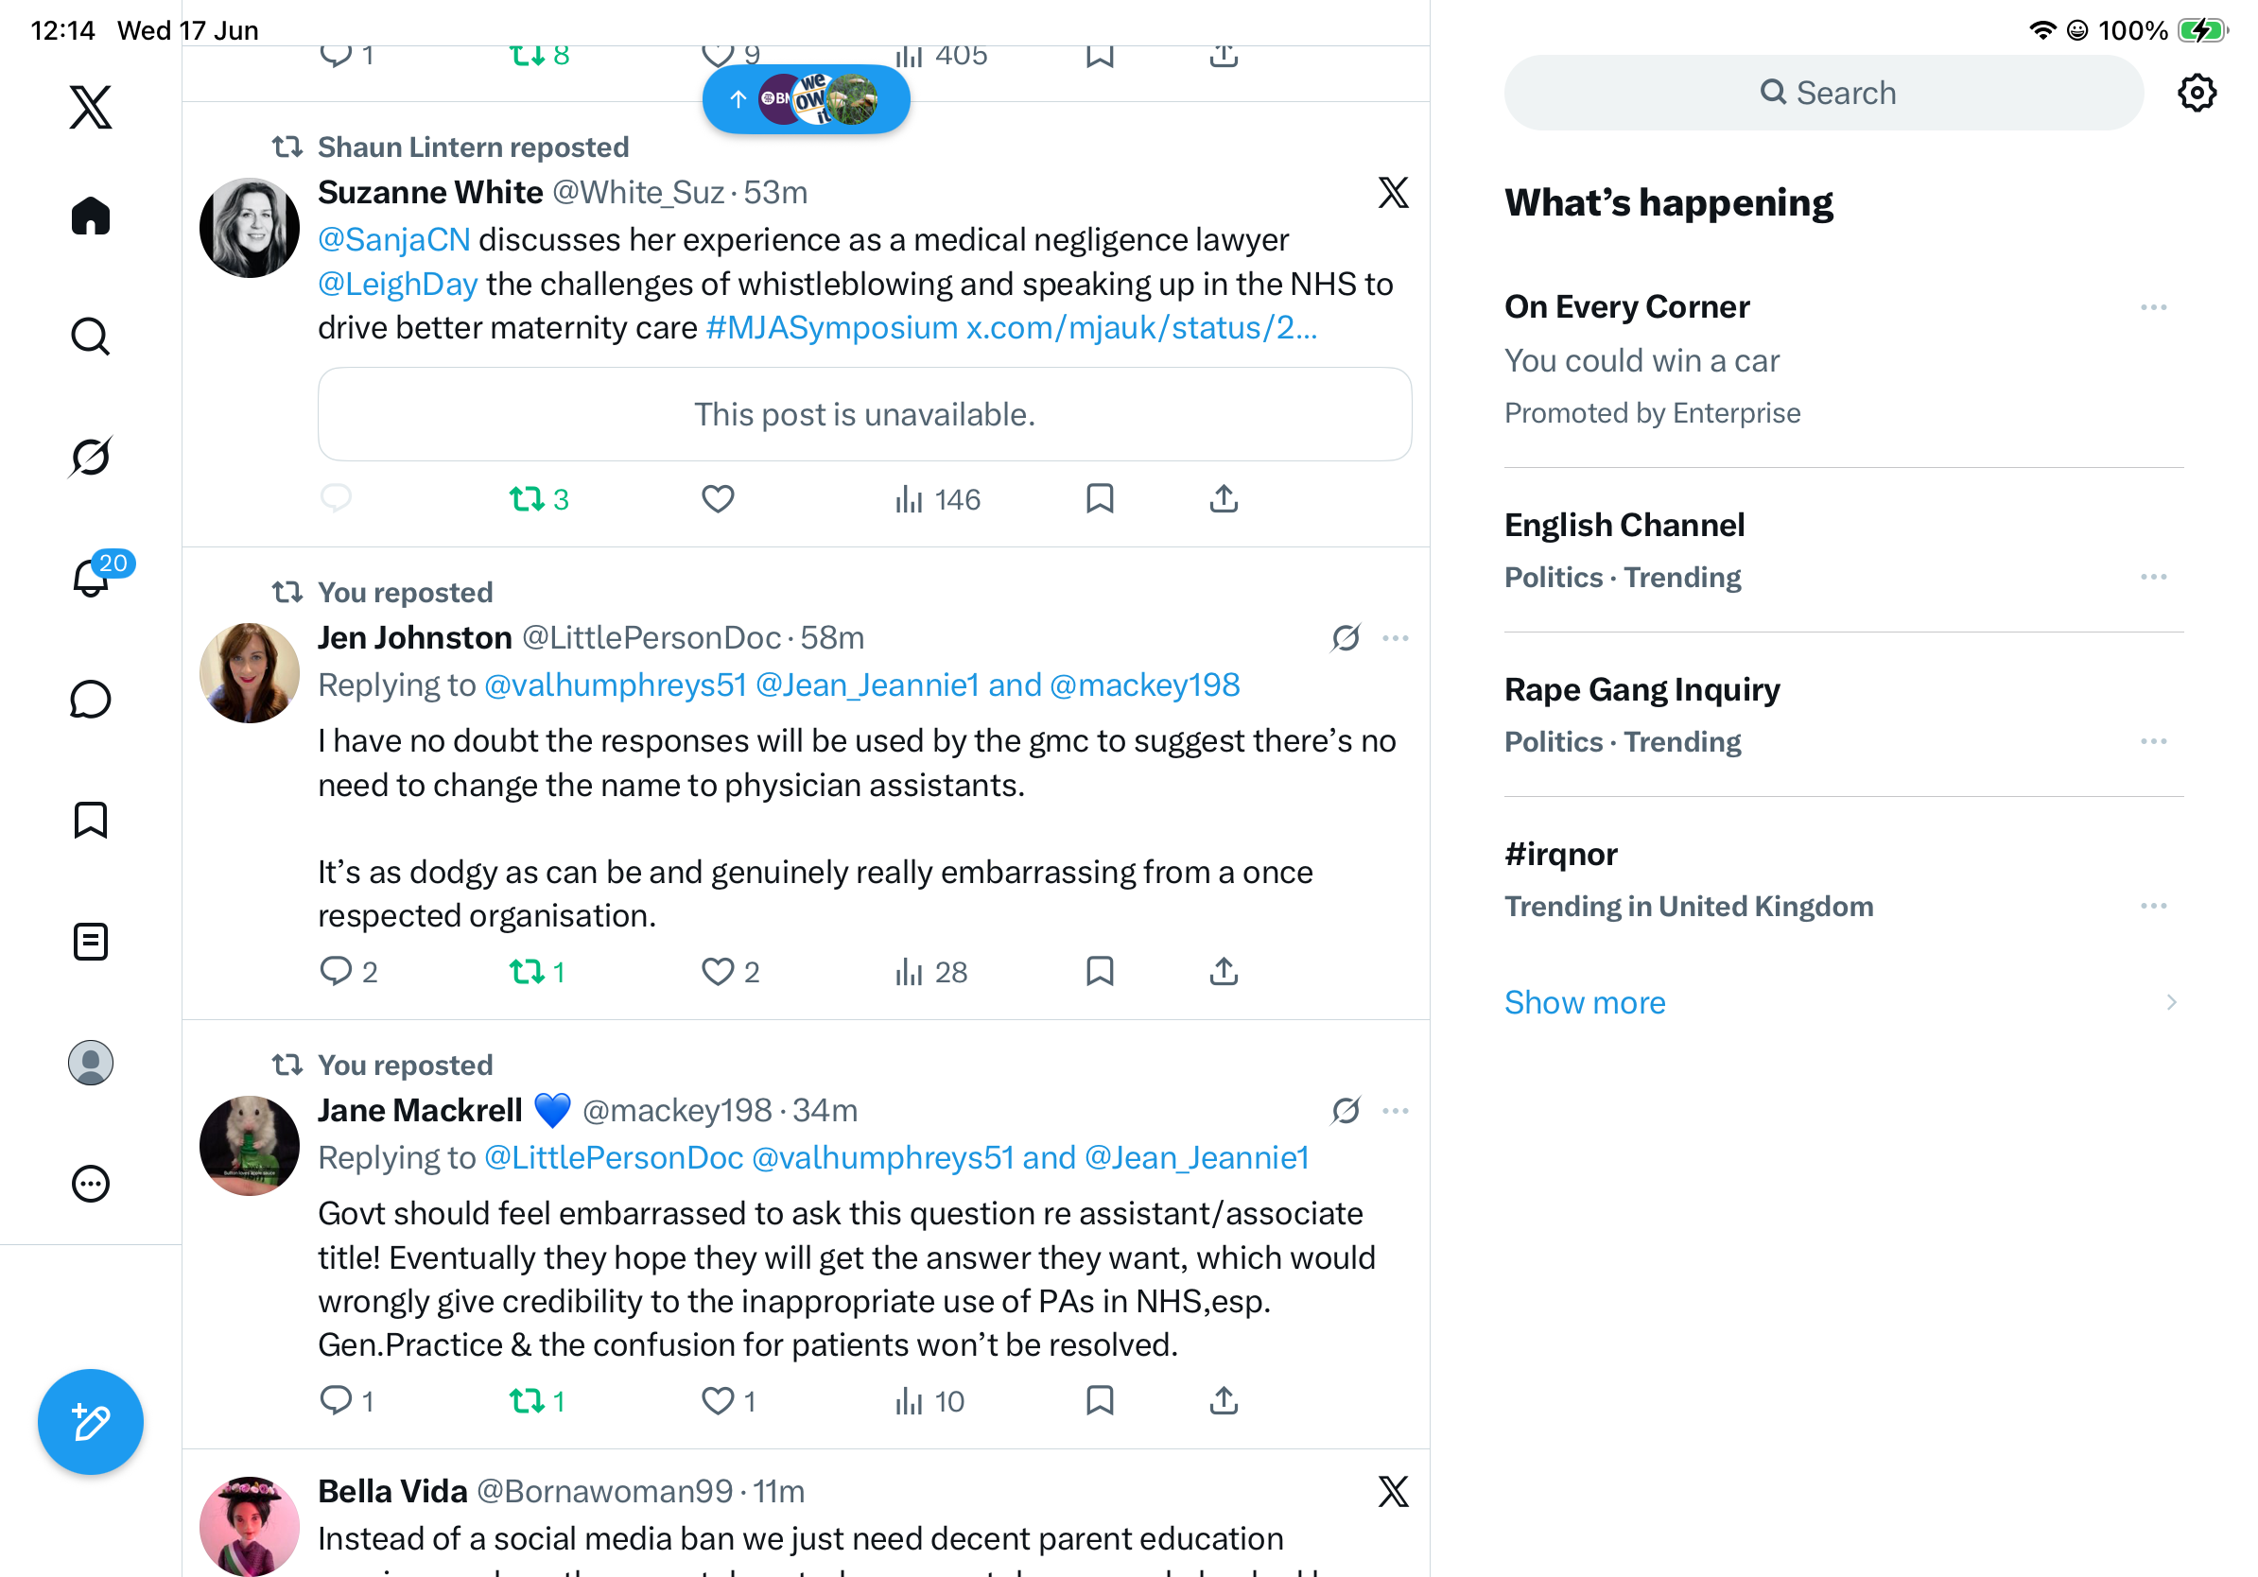Open three-dot menu on Jane Mackrell's post
This screenshot has height=1577, width=2258.
[1395, 1111]
